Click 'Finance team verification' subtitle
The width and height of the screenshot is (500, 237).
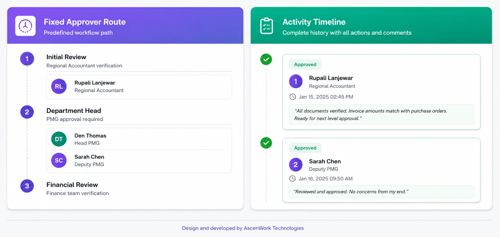78,193
